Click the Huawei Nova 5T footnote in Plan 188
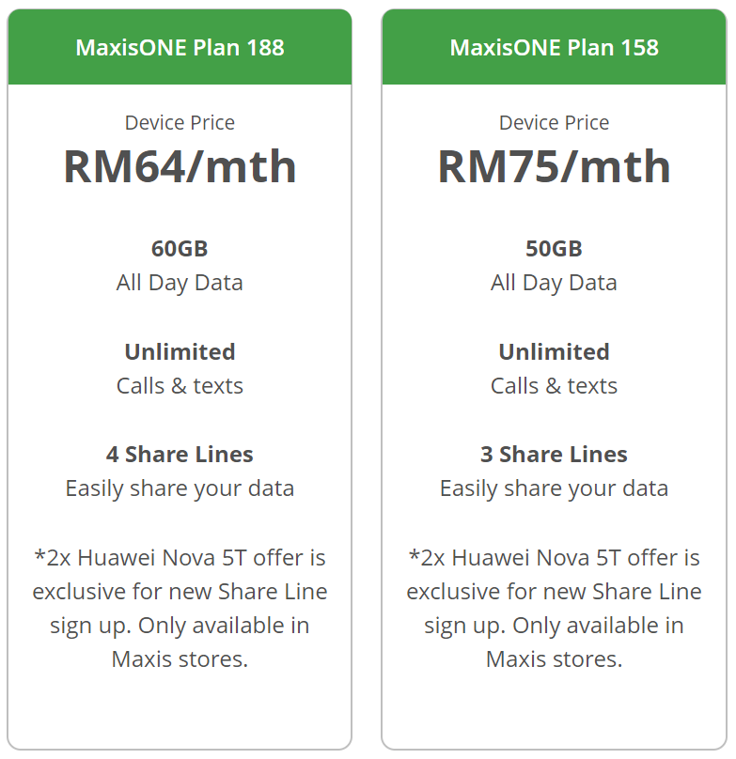 point(180,609)
